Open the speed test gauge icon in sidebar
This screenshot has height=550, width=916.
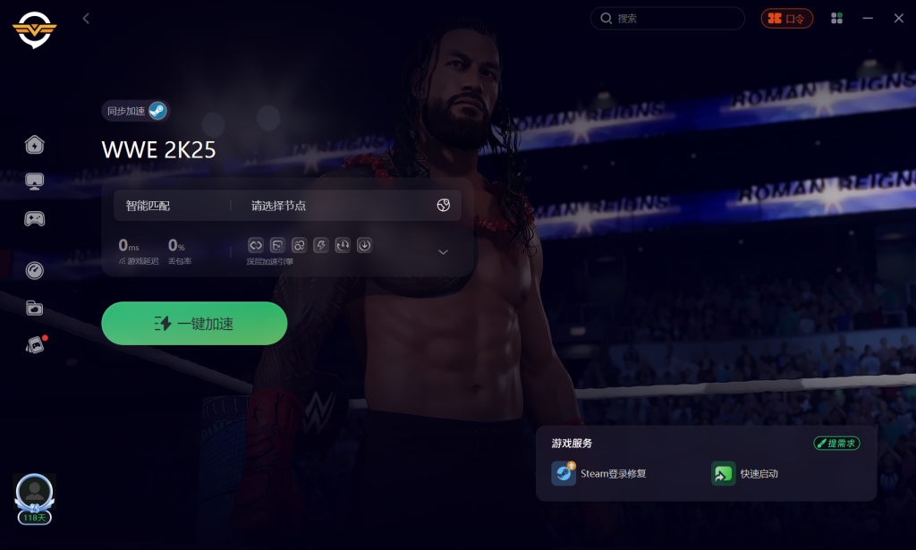point(35,270)
